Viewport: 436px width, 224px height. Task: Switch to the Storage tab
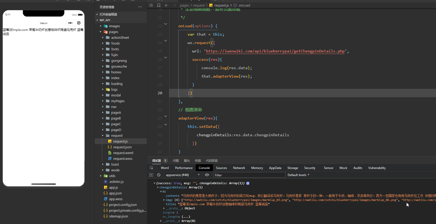[293, 168]
